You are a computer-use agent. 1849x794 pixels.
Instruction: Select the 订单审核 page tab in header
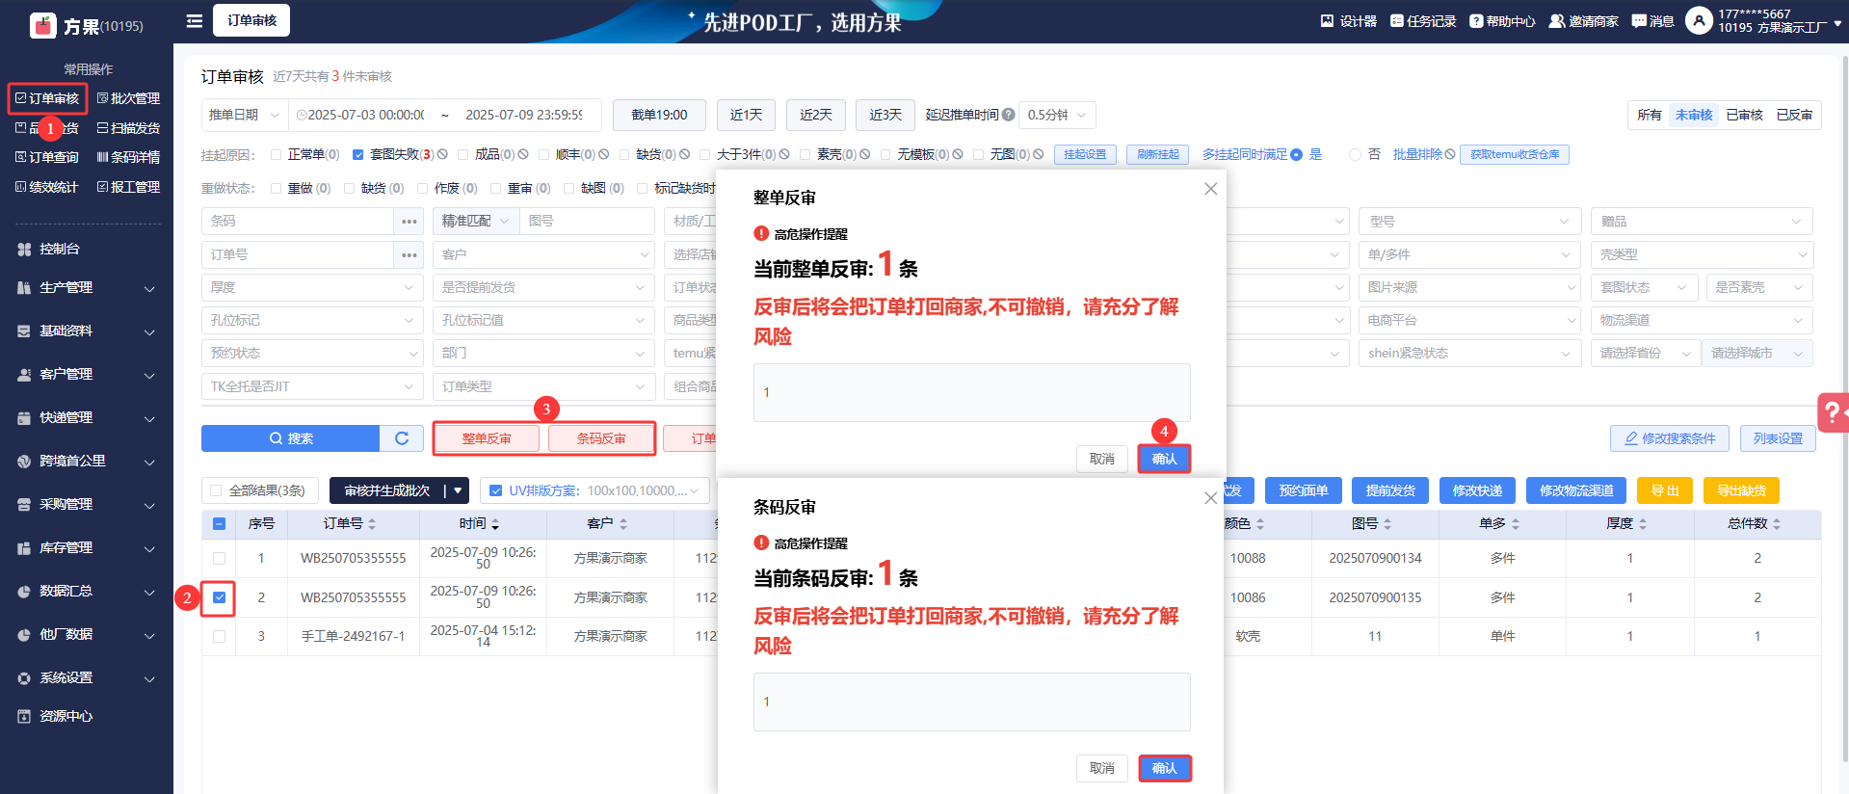click(x=252, y=20)
